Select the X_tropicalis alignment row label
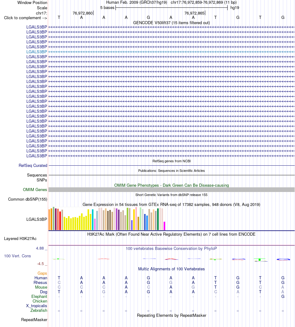 pos(37,306)
